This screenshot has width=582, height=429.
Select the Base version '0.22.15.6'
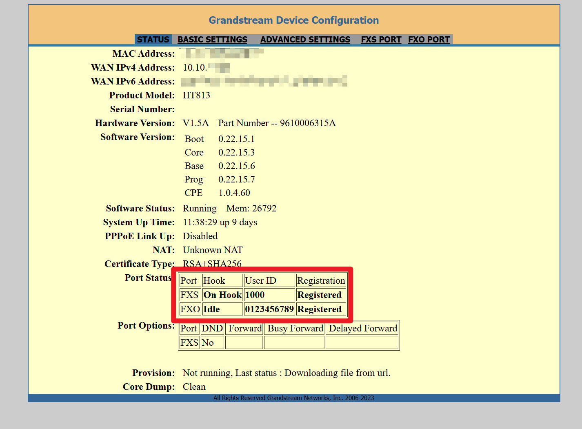[x=237, y=166]
